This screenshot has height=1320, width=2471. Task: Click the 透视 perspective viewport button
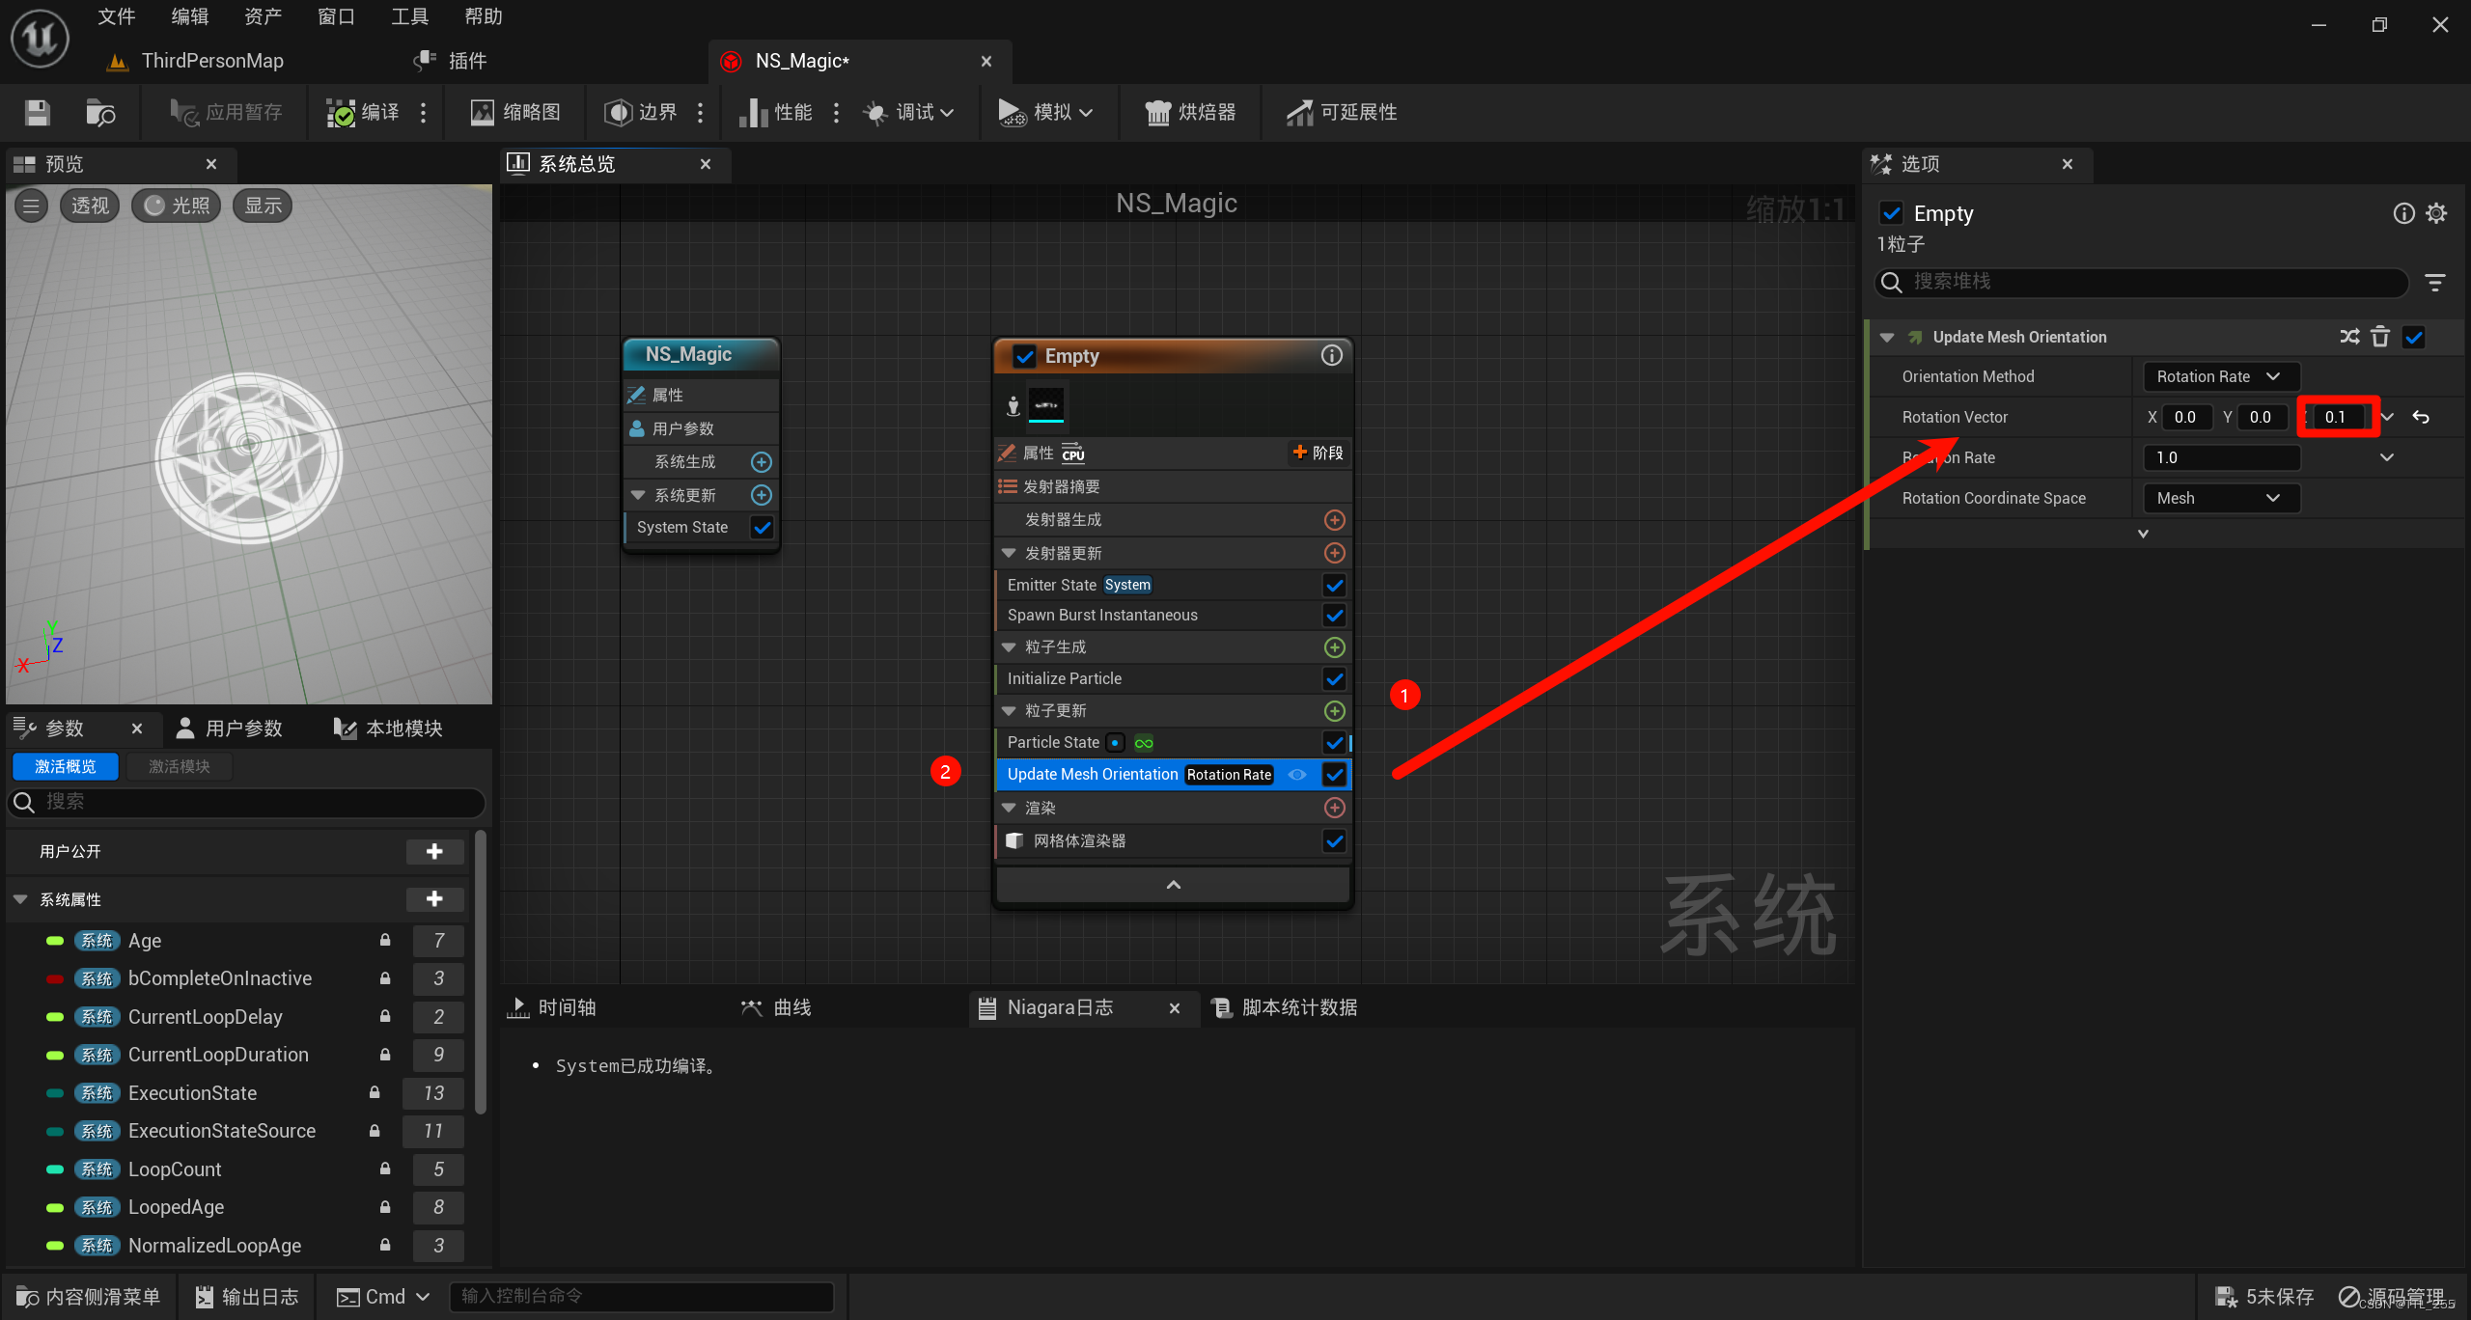tap(90, 206)
